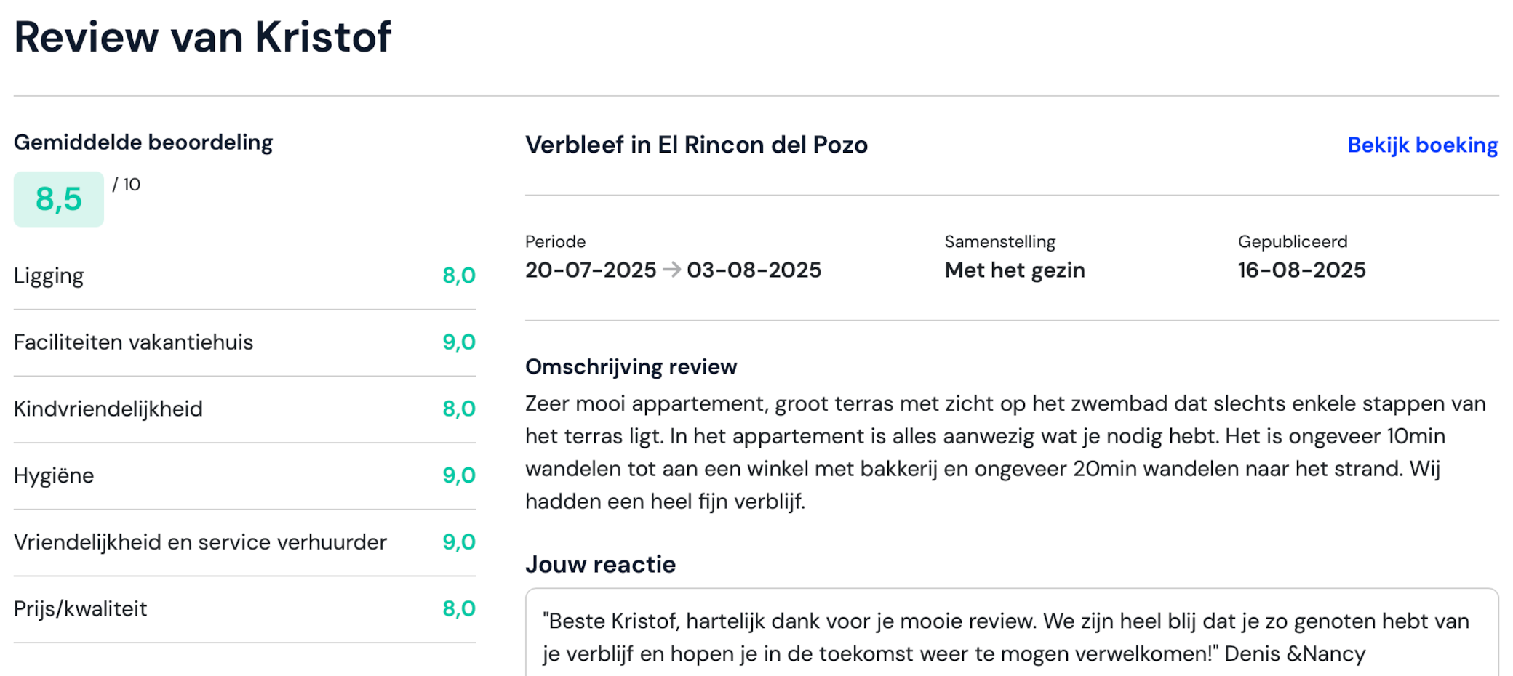Select the Ligging rating row
The width and height of the screenshot is (1513, 676).
244,276
